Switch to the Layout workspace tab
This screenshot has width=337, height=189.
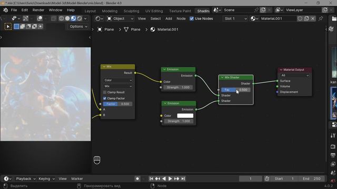tap(90, 11)
